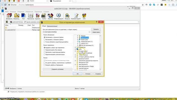Screen dimensions: 177x100
Task: Click the blue hexagon extension icon in Chrome
Action: click(x=150, y=5)
